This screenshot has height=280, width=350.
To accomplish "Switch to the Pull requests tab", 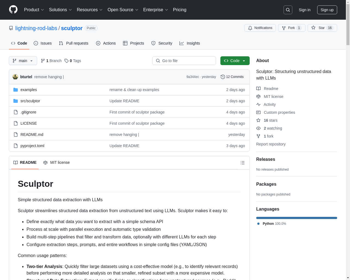I will pos(74,43).
